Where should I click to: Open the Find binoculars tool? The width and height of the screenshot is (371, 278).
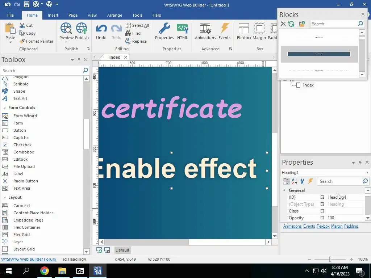(x=133, y=33)
